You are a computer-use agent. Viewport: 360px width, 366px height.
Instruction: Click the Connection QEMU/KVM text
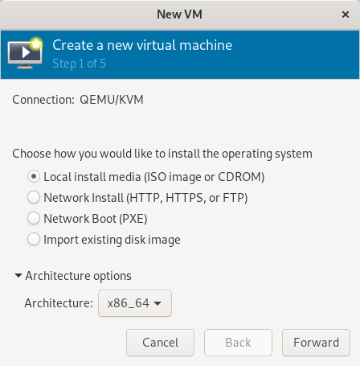click(78, 100)
